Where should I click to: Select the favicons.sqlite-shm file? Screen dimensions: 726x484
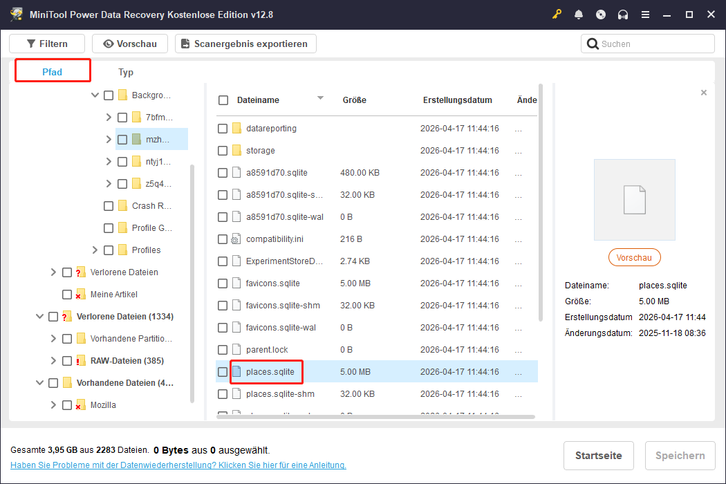click(x=283, y=305)
